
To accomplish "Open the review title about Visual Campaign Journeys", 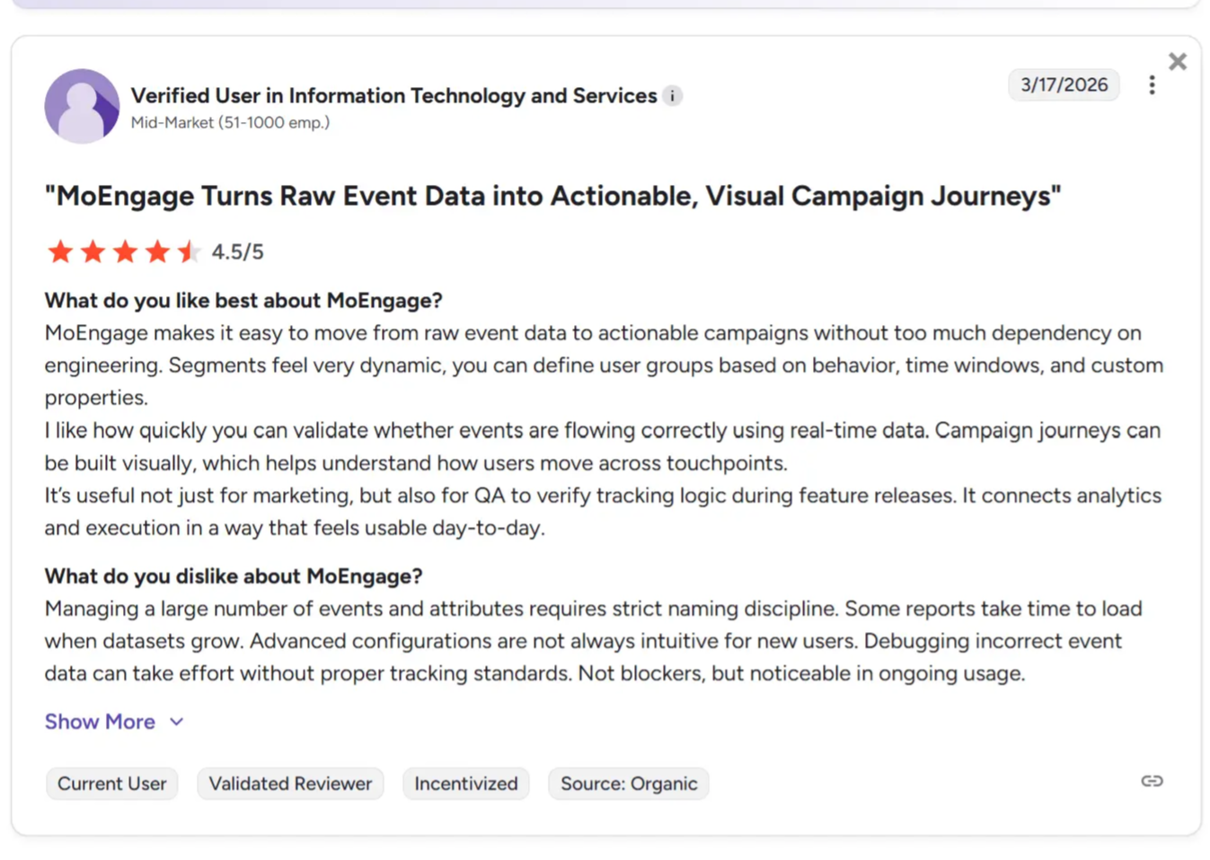I will coord(552,197).
